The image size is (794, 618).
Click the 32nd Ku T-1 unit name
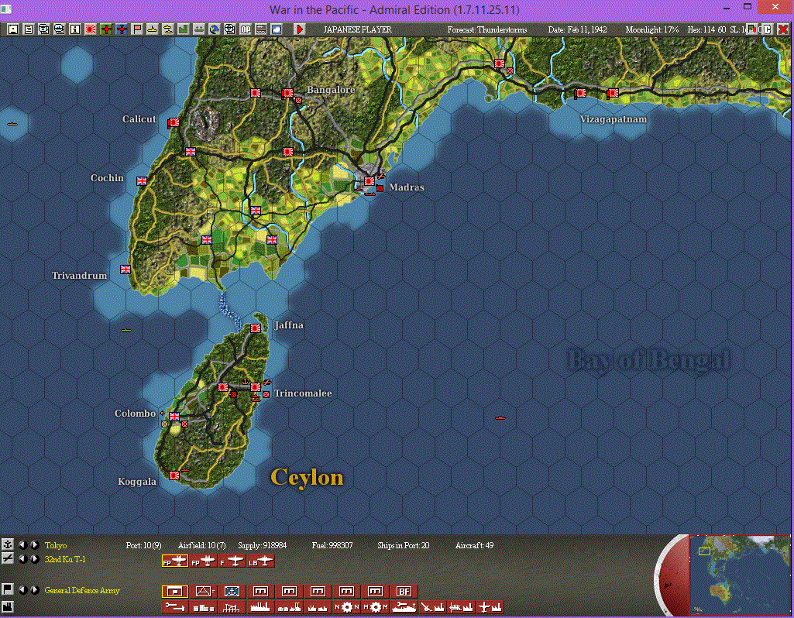(x=65, y=559)
